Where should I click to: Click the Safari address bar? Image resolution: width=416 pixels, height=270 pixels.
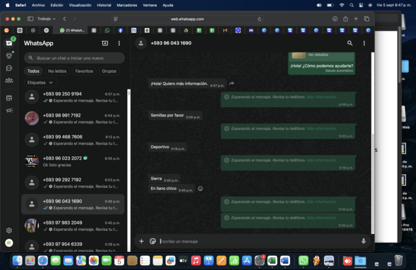(x=187, y=19)
